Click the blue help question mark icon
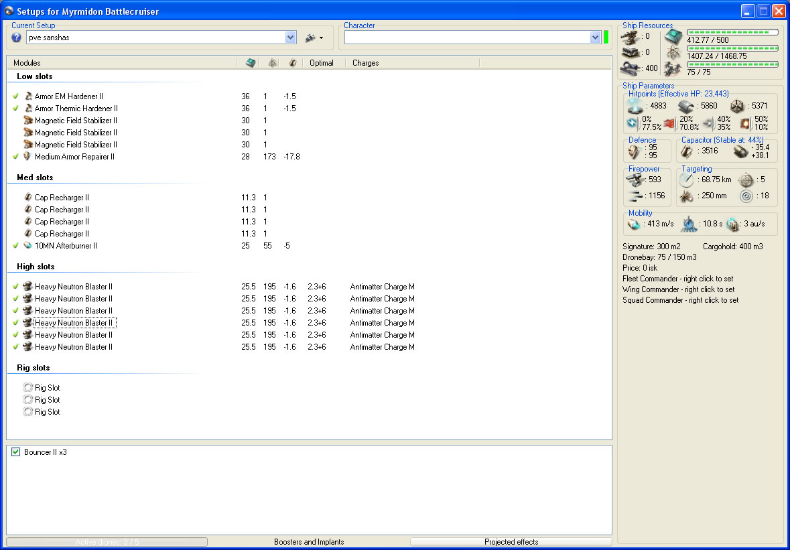Image resolution: width=790 pixels, height=550 pixels. 16,38
